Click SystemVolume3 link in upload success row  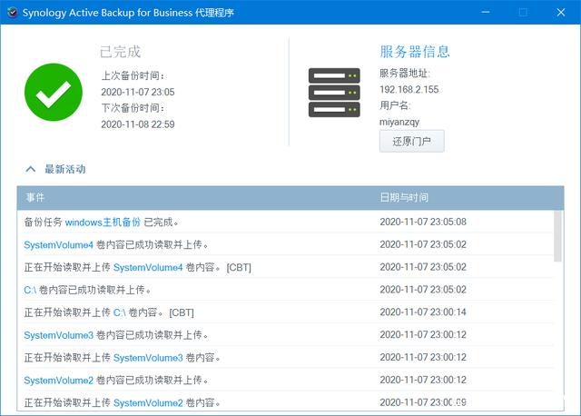click(x=58, y=335)
